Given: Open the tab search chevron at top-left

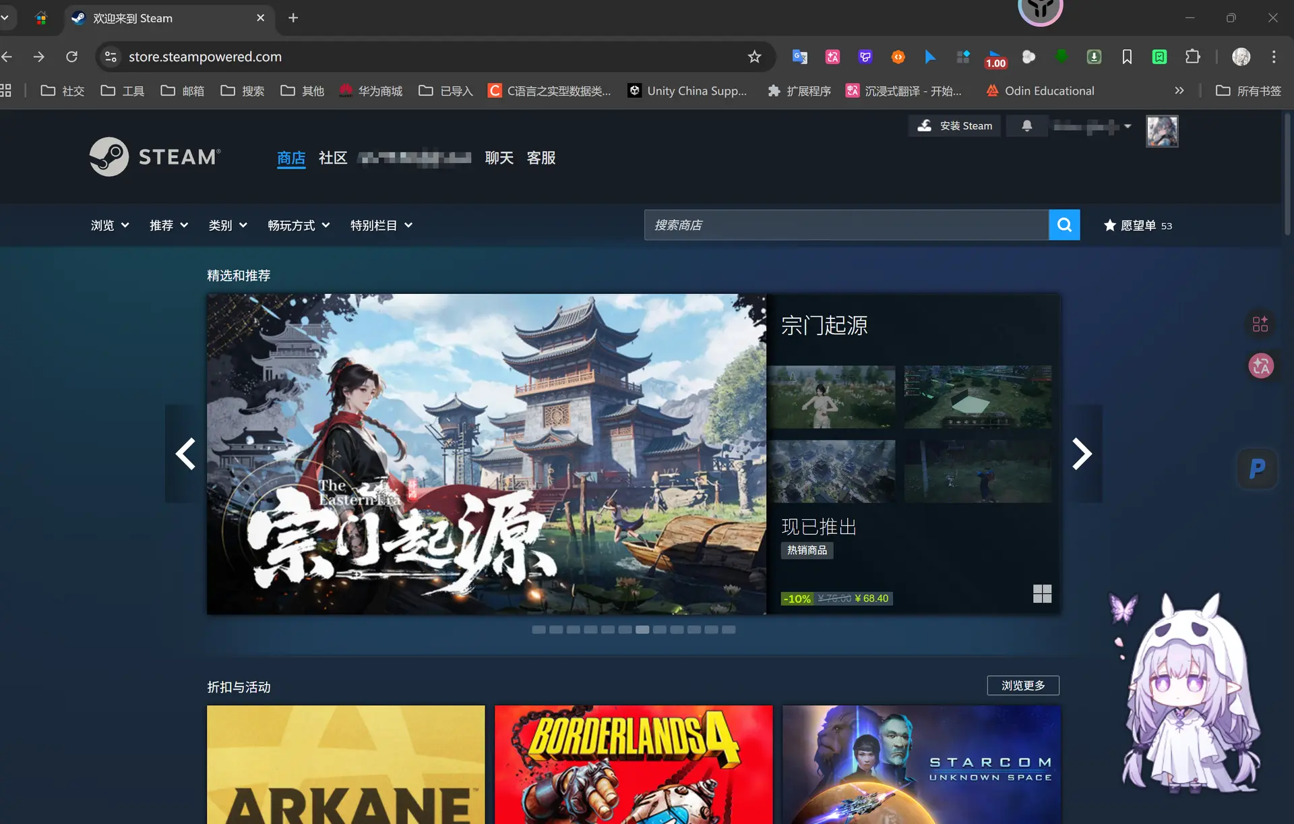Looking at the screenshot, I should (x=5, y=18).
